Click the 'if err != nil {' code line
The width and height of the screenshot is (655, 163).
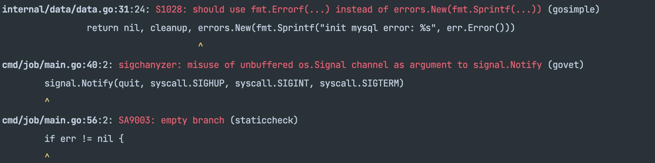tap(84, 139)
